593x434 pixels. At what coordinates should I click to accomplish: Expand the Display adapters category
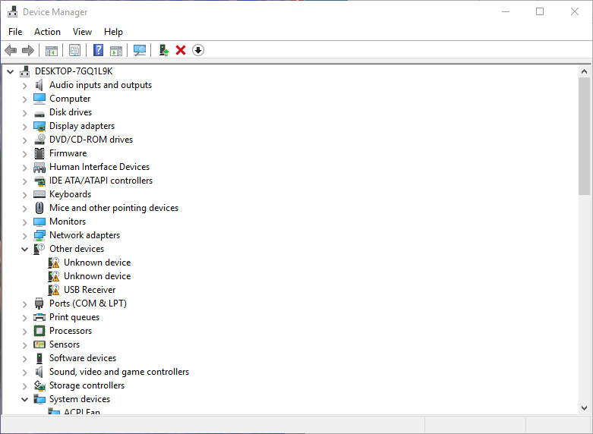pos(24,126)
